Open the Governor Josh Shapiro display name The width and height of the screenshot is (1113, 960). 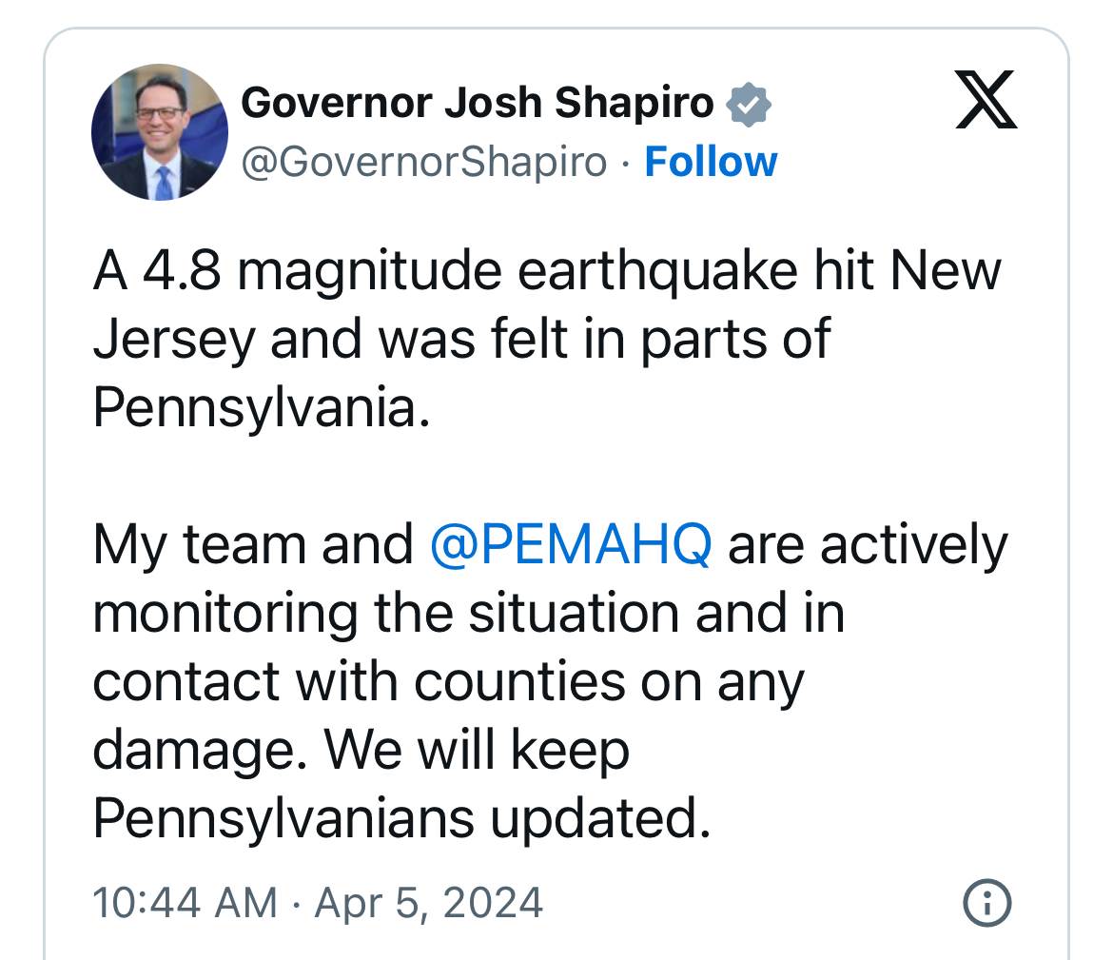pyautogui.click(x=478, y=103)
